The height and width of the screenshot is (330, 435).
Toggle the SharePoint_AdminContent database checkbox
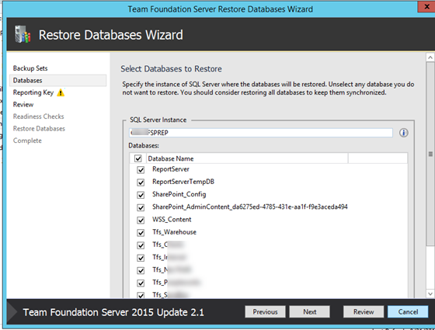141,207
